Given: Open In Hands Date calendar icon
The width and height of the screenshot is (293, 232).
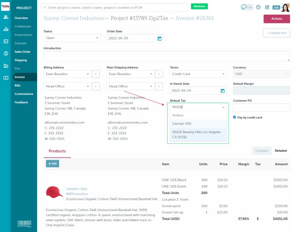Looking at the screenshot, I should 222,91.
